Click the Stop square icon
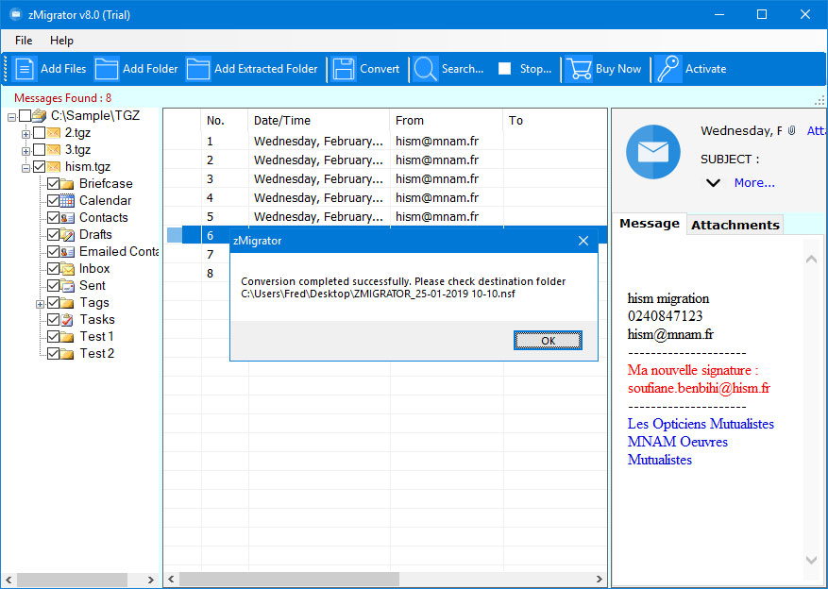Image resolution: width=828 pixels, height=589 pixels. point(504,69)
